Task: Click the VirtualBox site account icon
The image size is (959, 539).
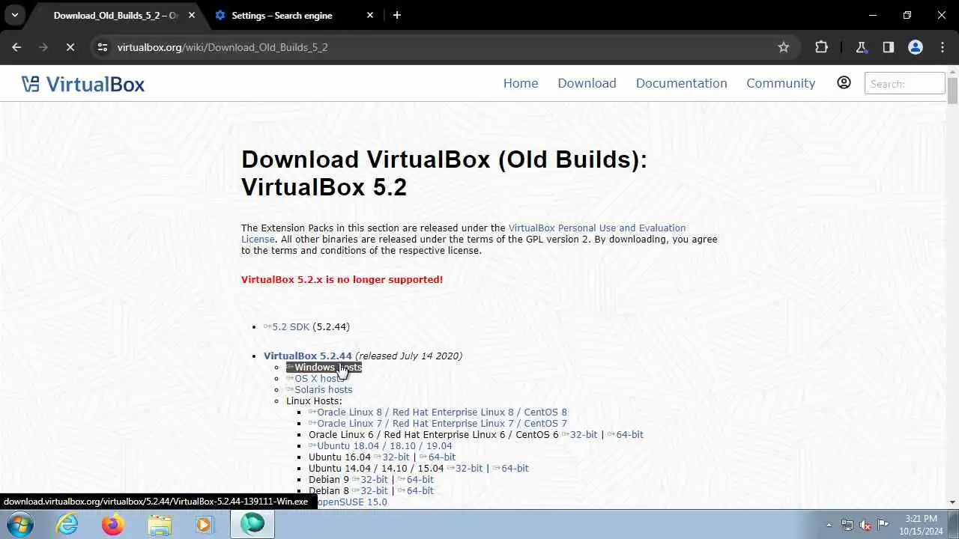Action: point(844,82)
